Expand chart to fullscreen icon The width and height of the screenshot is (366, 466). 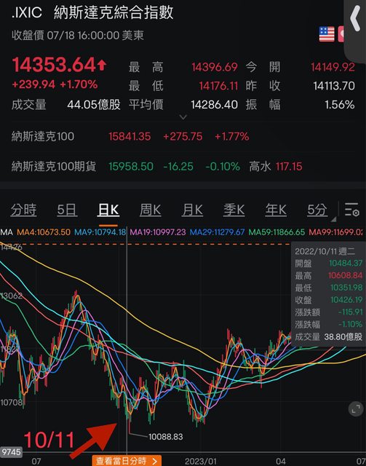[356, 410]
